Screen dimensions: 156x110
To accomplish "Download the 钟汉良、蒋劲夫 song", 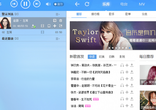I will (x=132, y=65).
